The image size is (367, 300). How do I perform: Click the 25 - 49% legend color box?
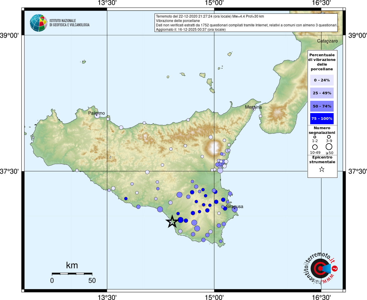[x=322, y=93]
